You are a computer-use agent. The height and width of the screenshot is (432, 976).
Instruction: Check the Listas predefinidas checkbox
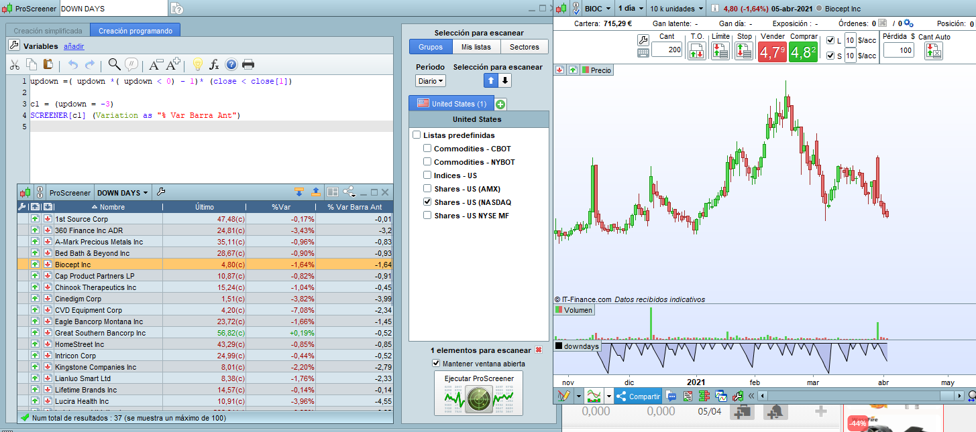coord(417,135)
